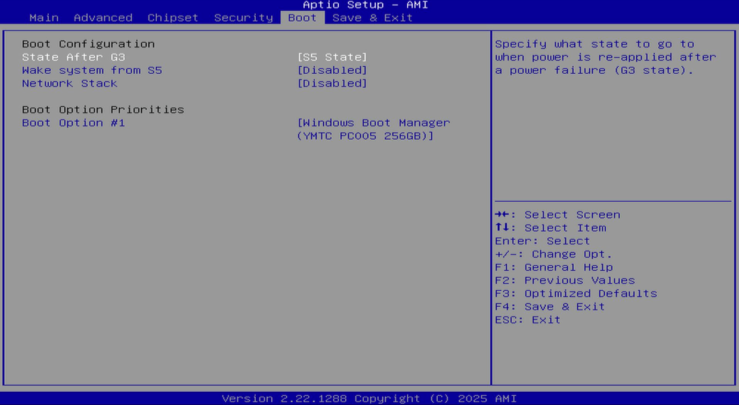This screenshot has width=739, height=405.
Task: Click the Boot Option Priorities section heading
Action: click(102, 110)
